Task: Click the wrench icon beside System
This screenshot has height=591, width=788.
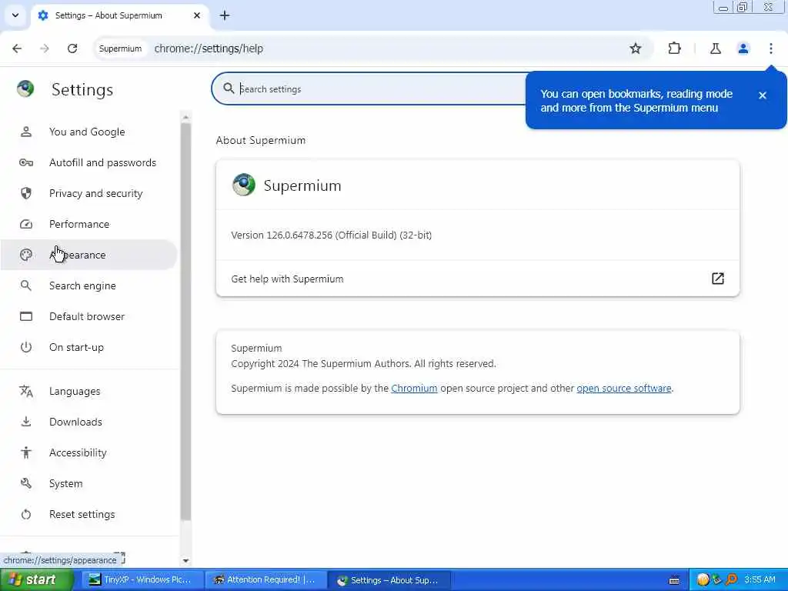Action: pos(26,483)
